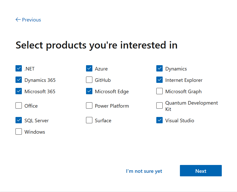The width and height of the screenshot is (237, 192).
Task: Select the Surface checkbox
Action: click(x=89, y=120)
